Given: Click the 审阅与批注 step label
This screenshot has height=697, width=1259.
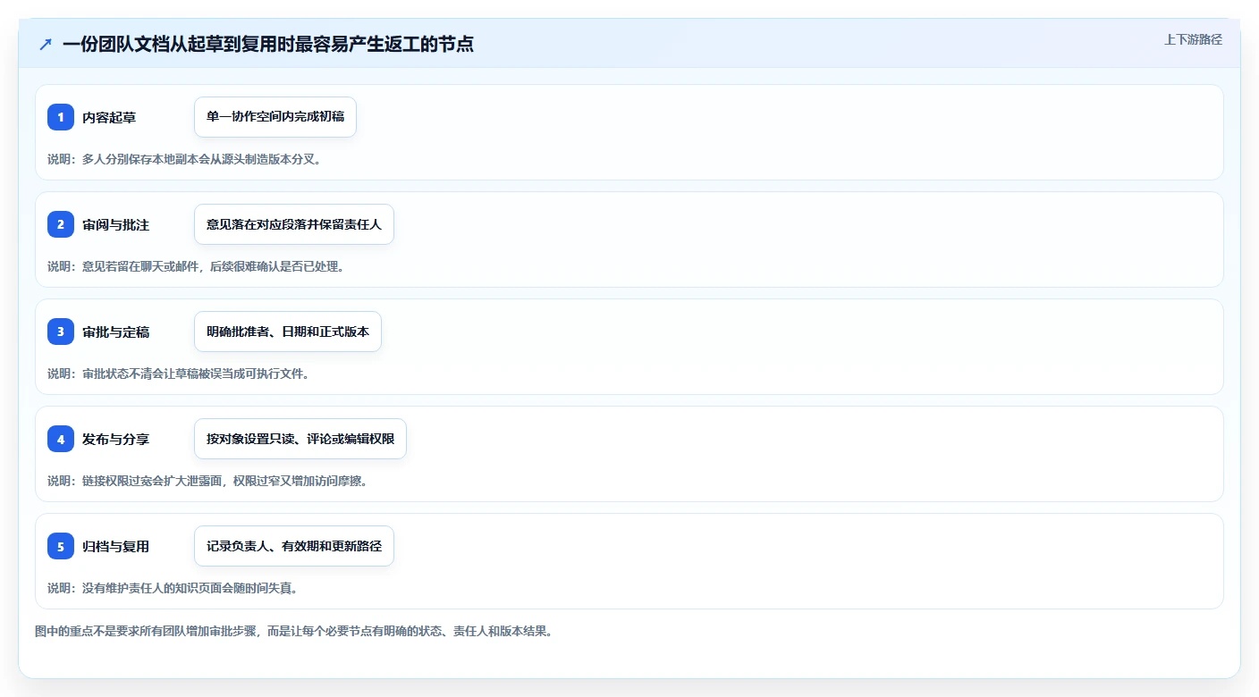Looking at the screenshot, I should 116,224.
